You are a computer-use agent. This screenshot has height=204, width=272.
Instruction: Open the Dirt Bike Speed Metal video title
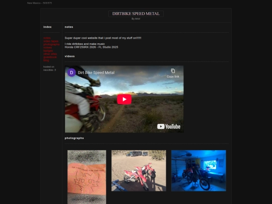coord(96,73)
